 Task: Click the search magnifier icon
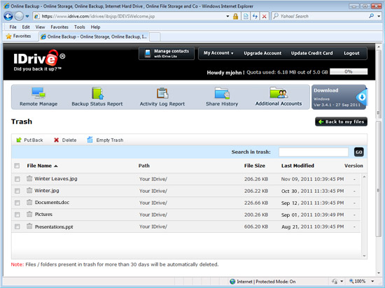(372, 16)
